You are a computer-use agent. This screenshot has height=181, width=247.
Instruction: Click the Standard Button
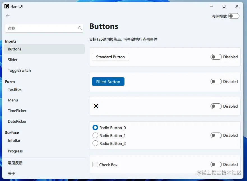(110, 57)
